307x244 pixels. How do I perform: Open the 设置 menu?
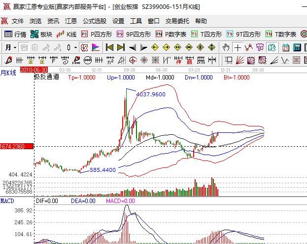[118, 21]
